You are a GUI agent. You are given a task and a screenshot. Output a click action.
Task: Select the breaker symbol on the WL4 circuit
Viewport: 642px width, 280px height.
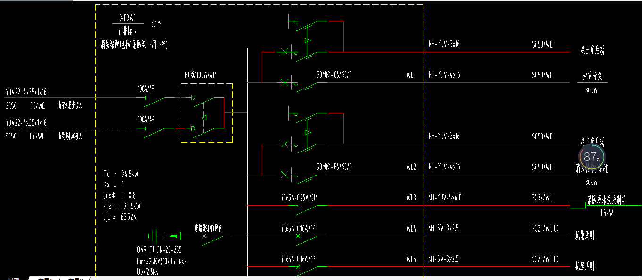coord(308,240)
